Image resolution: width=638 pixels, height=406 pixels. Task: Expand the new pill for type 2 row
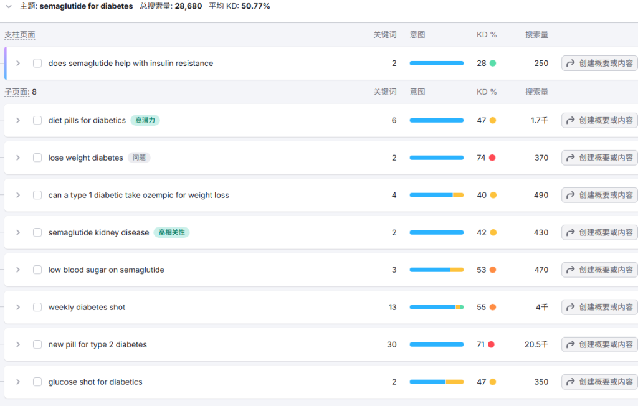18,344
